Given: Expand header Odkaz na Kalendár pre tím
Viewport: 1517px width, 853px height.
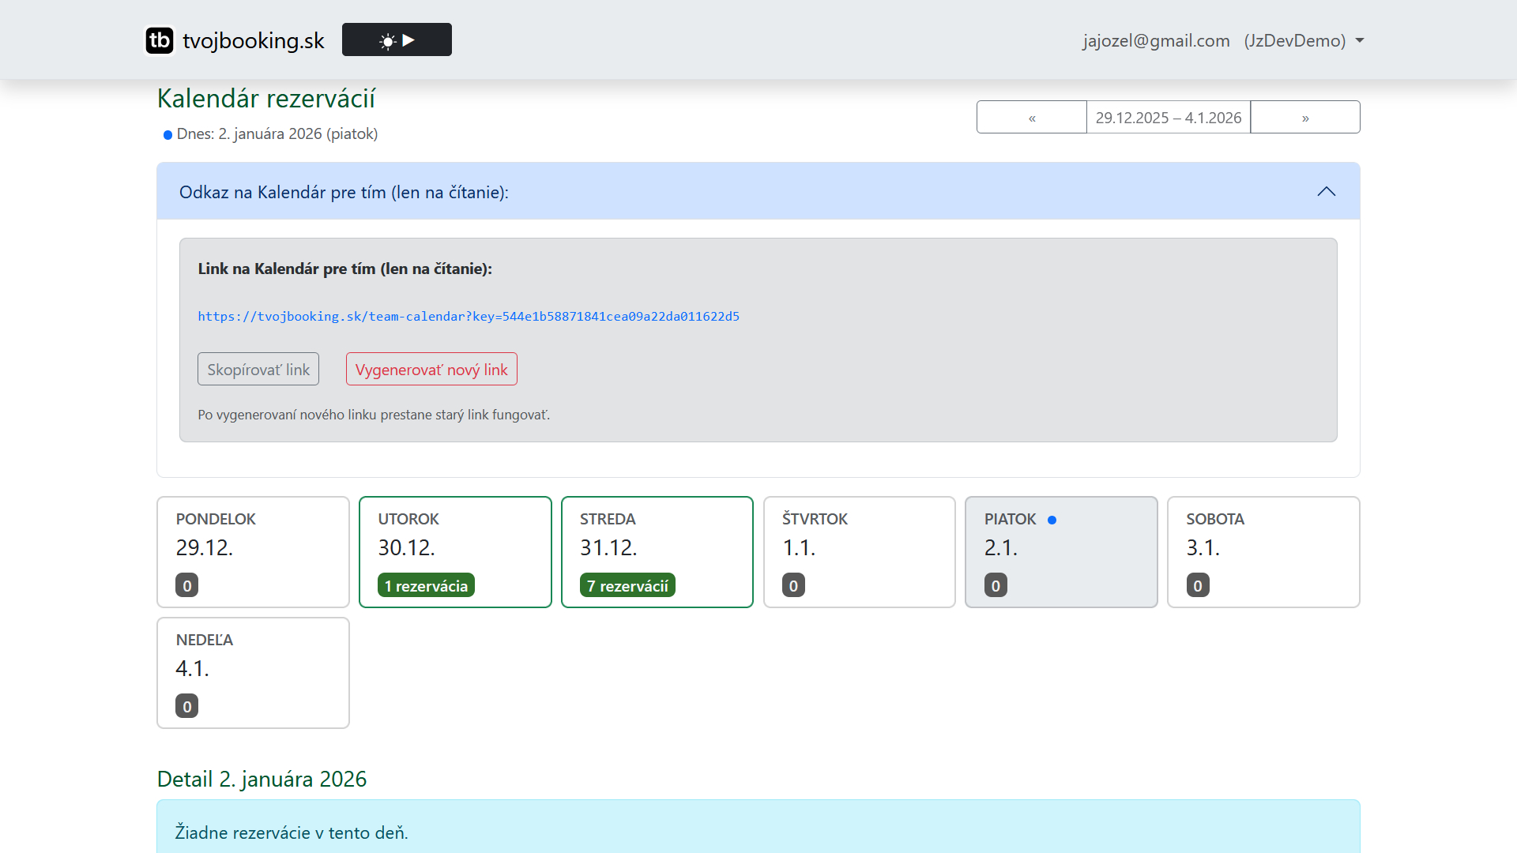Looking at the screenshot, I should pos(344,192).
